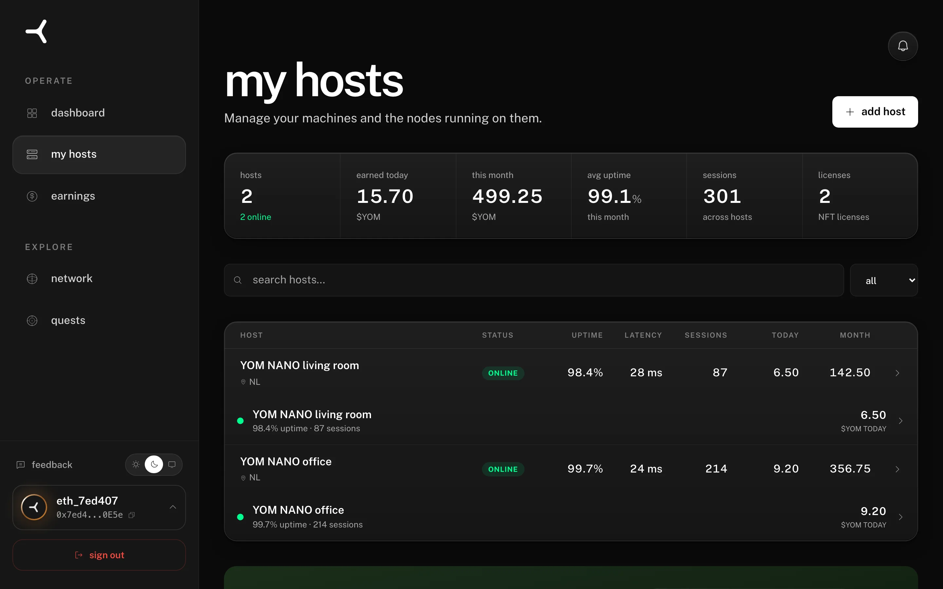Click the feedback chat icon

[21, 465]
